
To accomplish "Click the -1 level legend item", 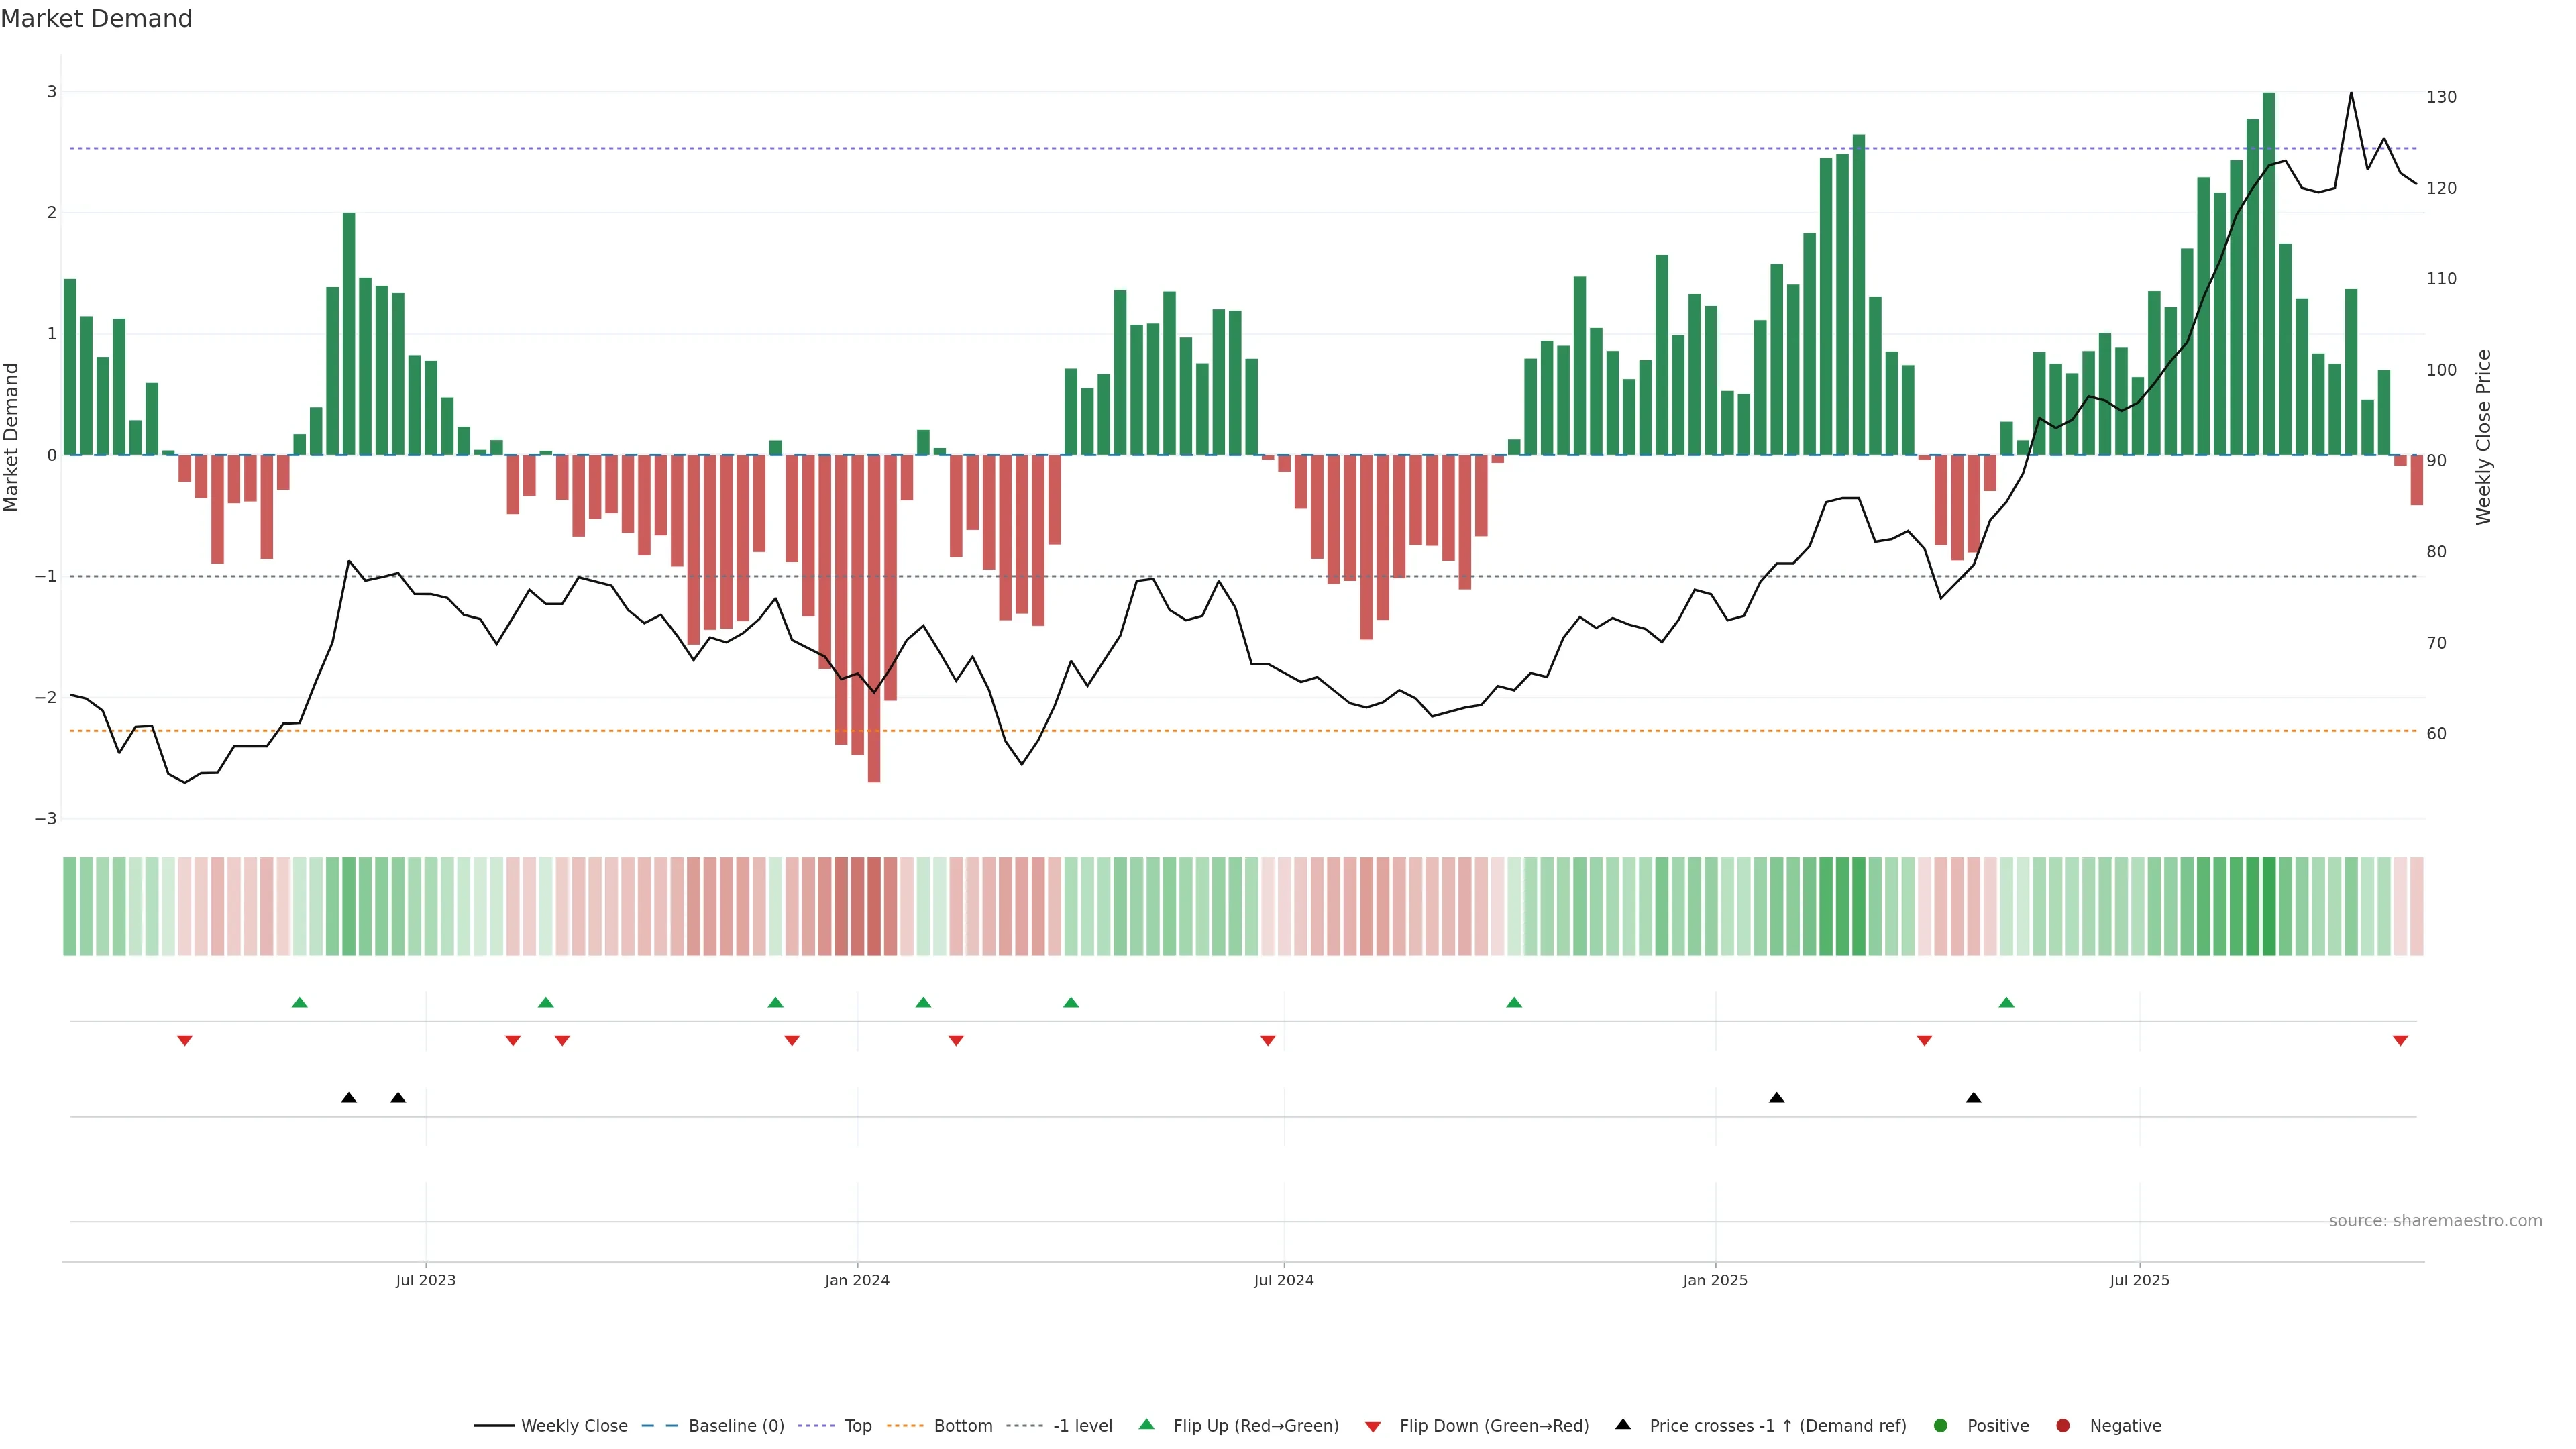I will (1082, 1425).
